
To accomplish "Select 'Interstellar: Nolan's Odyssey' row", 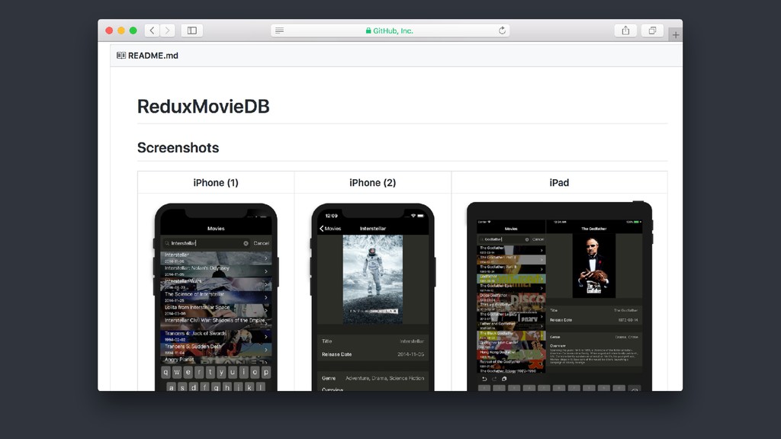I will pos(216,271).
